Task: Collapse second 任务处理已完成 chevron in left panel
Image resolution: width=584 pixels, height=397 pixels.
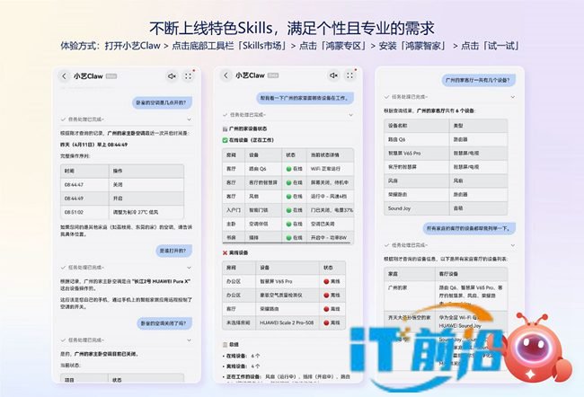Action: [x=189, y=267]
